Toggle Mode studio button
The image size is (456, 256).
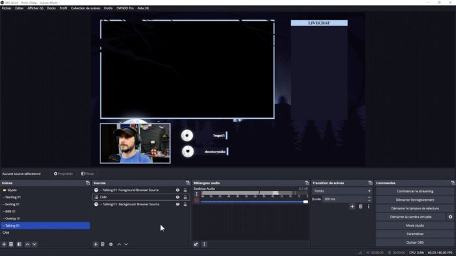tap(415, 225)
